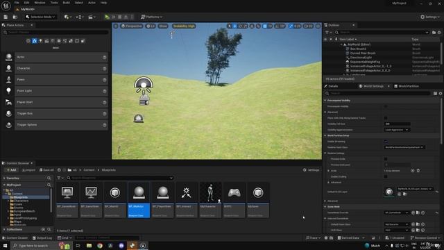
Task: Activate the Select objects viewport tool
Action: pyautogui.click(x=230, y=26)
